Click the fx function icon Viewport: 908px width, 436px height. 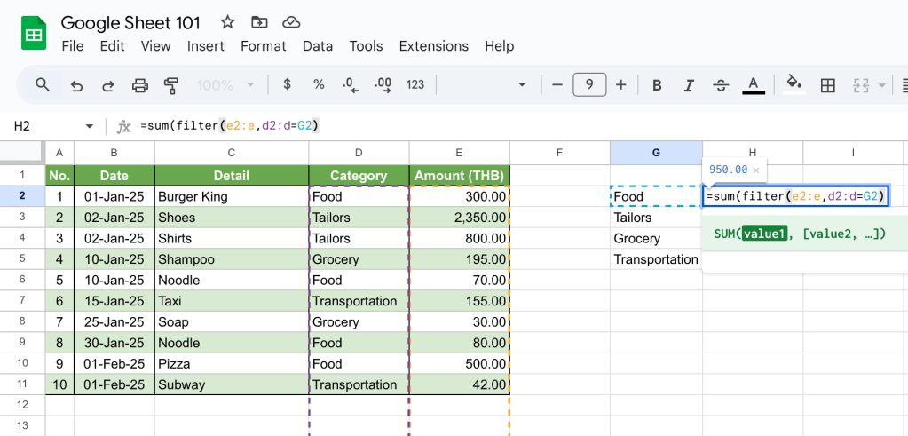123,126
